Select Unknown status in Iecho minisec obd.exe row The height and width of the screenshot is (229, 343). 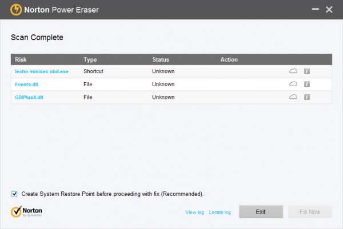pyautogui.click(x=163, y=71)
